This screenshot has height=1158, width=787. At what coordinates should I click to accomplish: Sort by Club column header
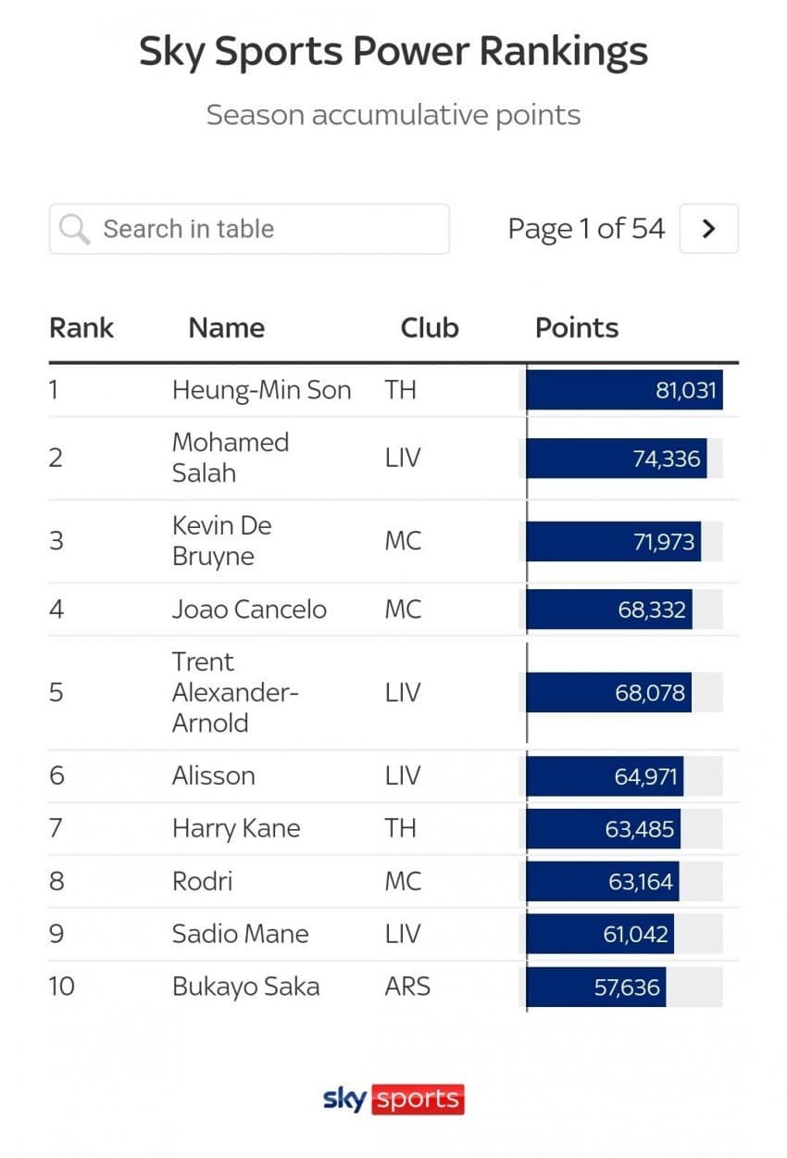(x=430, y=328)
